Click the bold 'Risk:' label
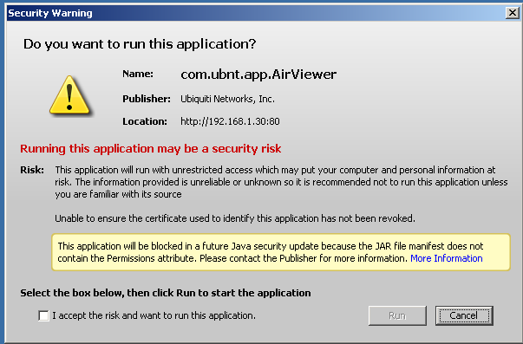The width and height of the screenshot is (523, 344). (x=32, y=170)
